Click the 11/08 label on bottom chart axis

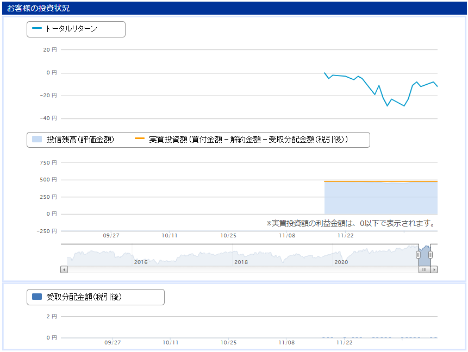coord(286,342)
